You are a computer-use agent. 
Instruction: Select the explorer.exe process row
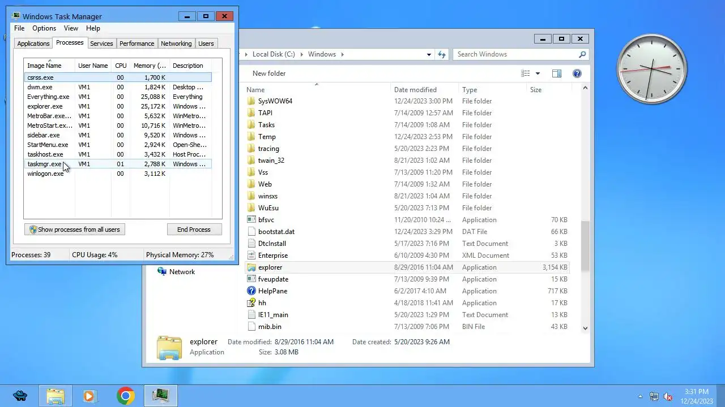tap(118, 106)
